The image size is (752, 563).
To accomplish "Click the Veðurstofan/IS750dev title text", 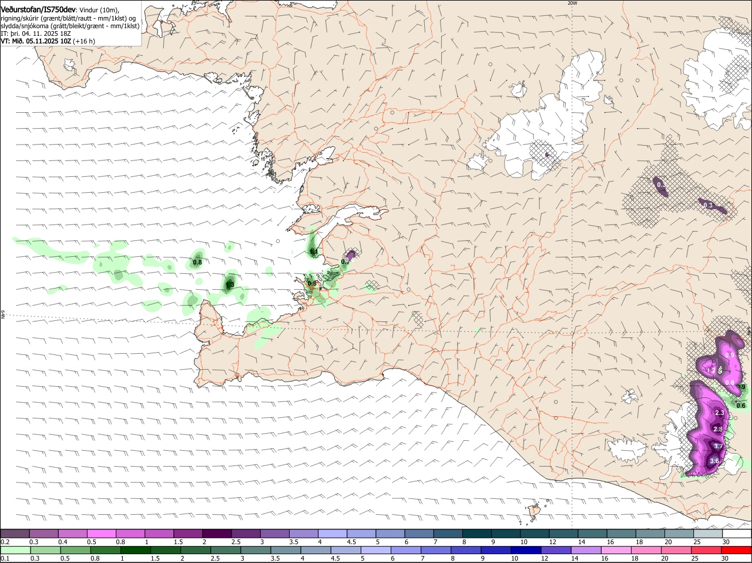I will pyautogui.click(x=38, y=9).
